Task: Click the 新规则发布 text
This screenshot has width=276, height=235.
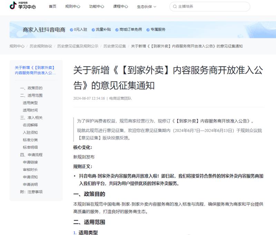Action: pos(84,157)
